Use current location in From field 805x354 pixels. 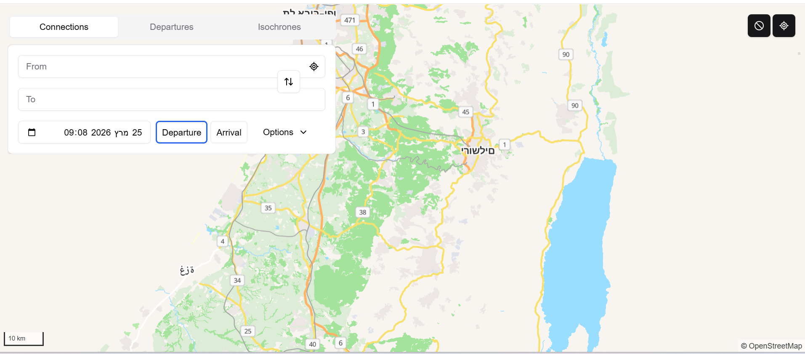point(314,67)
